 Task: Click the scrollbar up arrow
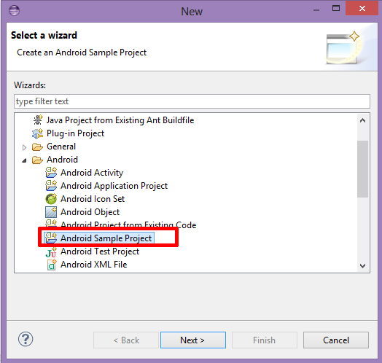362,120
